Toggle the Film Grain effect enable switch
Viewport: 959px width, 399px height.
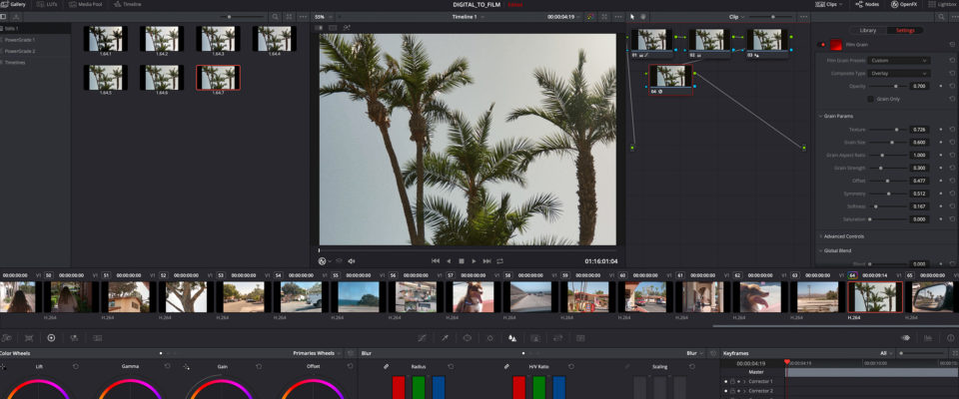(x=821, y=45)
